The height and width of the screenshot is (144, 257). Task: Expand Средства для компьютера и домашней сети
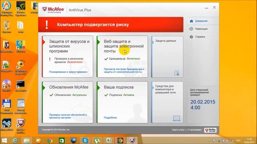pos(167,102)
